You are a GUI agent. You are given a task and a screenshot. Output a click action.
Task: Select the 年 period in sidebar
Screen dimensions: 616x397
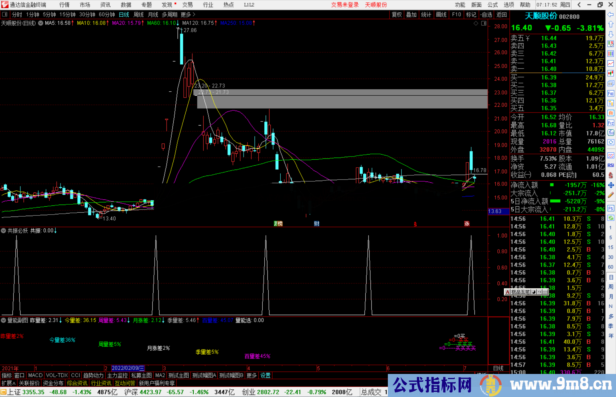point(611,336)
